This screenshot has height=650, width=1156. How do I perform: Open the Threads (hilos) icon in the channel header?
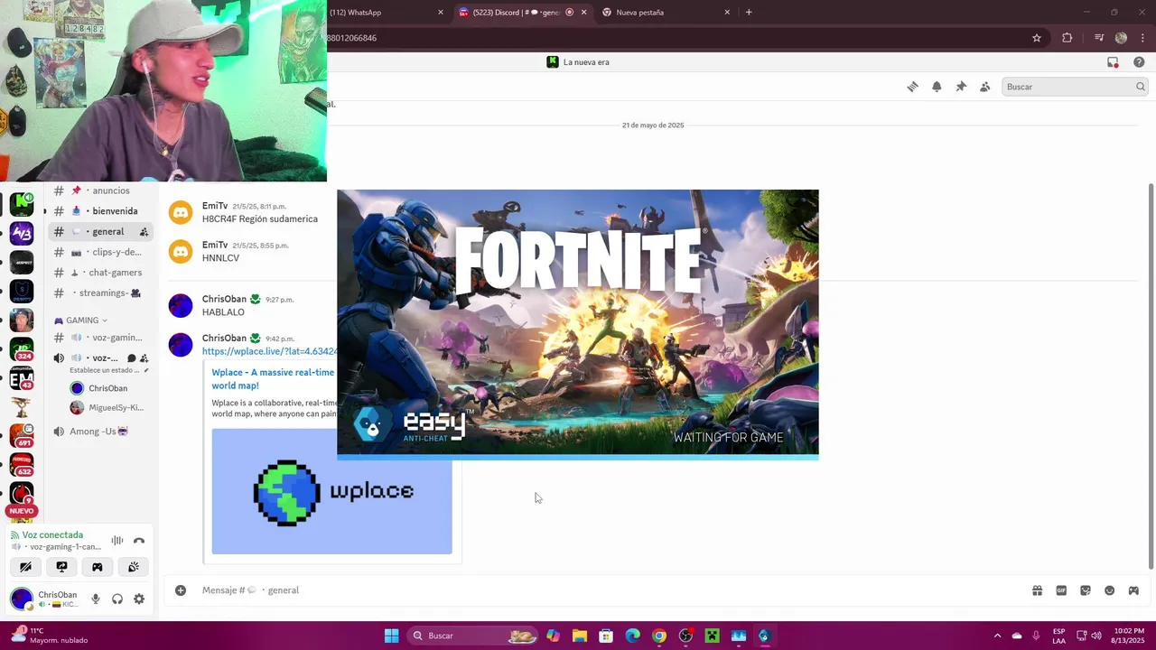pyautogui.click(x=912, y=87)
